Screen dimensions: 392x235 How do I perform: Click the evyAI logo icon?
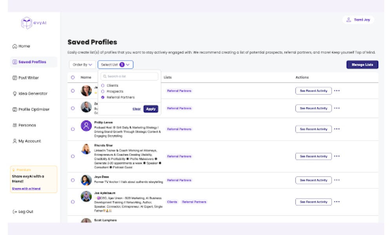pyautogui.click(x=27, y=23)
